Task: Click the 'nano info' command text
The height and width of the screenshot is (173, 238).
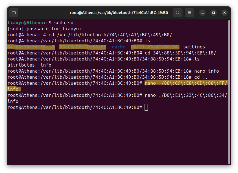Action: (206, 71)
